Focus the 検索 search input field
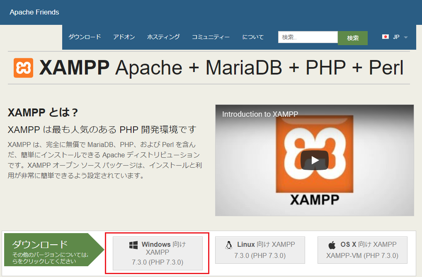 pos(308,37)
